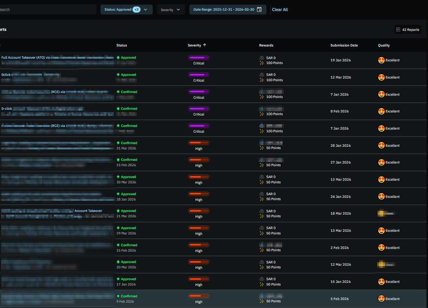Image resolution: width=428 pixels, height=308 pixels.
Task: Select submission date 24 Jan 2026
Action: pyautogui.click(x=341, y=197)
